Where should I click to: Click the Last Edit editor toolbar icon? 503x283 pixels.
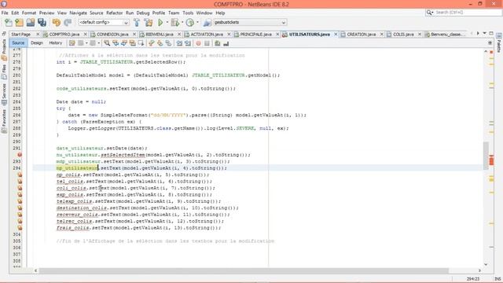coord(72,43)
